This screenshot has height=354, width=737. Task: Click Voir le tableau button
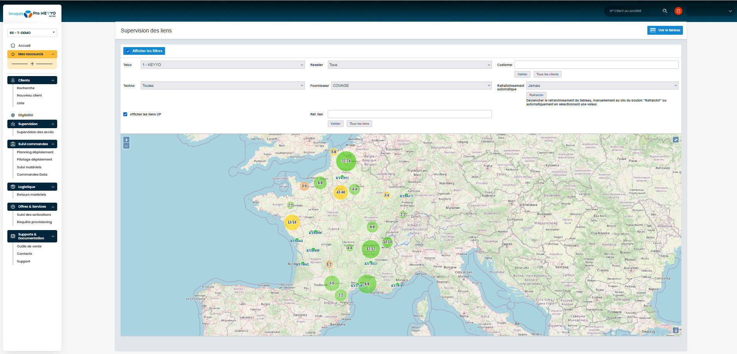pyautogui.click(x=665, y=30)
